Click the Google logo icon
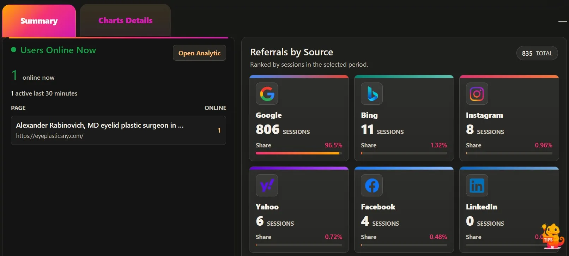Viewport: 569px width, 256px height. 267,94
